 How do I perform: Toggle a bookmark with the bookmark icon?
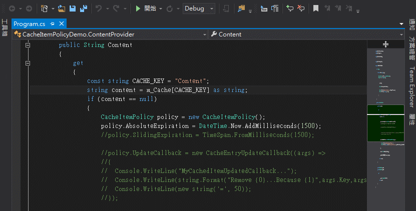point(316,8)
